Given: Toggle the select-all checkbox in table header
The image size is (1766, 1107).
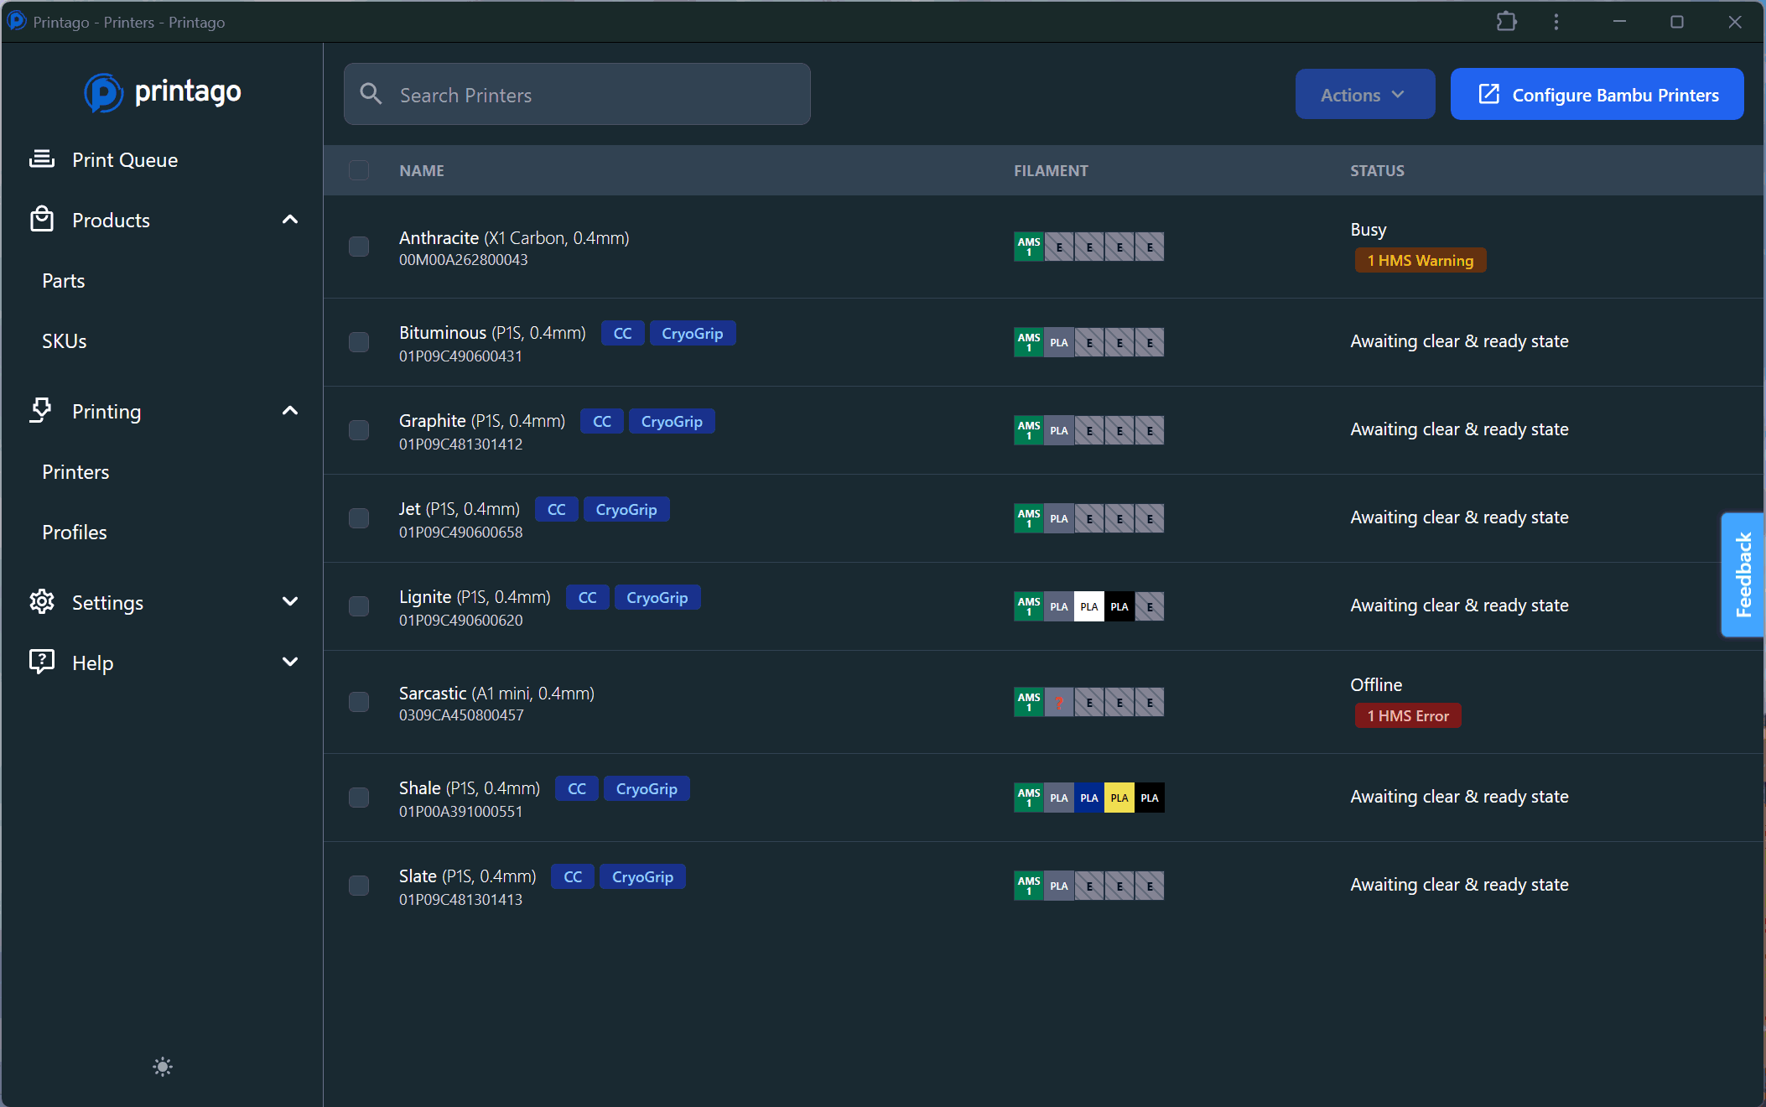Looking at the screenshot, I should coord(359,170).
